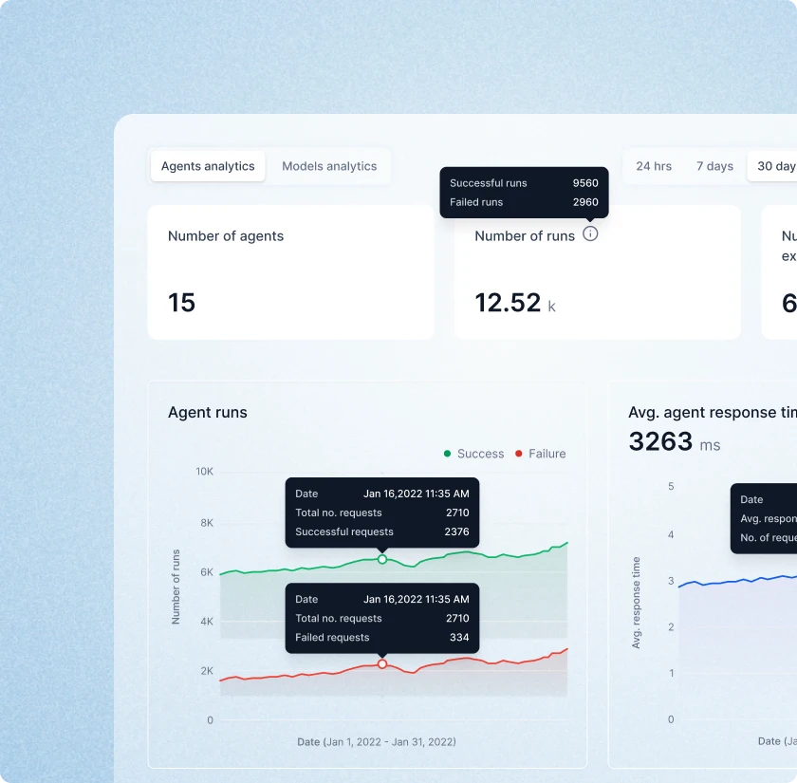Image resolution: width=797 pixels, height=783 pixels.
Task: Click the green Success legend dot
Action: pos(447,454)
